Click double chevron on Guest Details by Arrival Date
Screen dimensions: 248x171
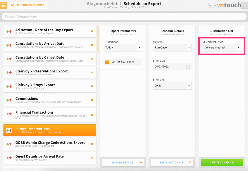pos(92,158)
